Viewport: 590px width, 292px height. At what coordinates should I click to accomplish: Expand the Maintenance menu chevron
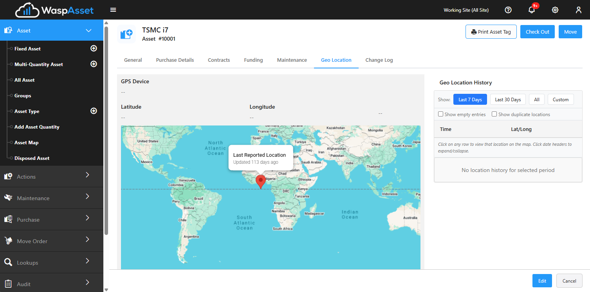88,196
